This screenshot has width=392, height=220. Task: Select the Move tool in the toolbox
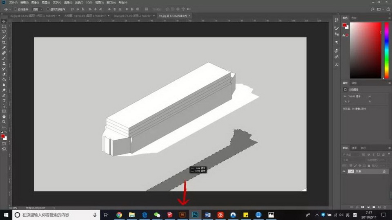(4, 21)
